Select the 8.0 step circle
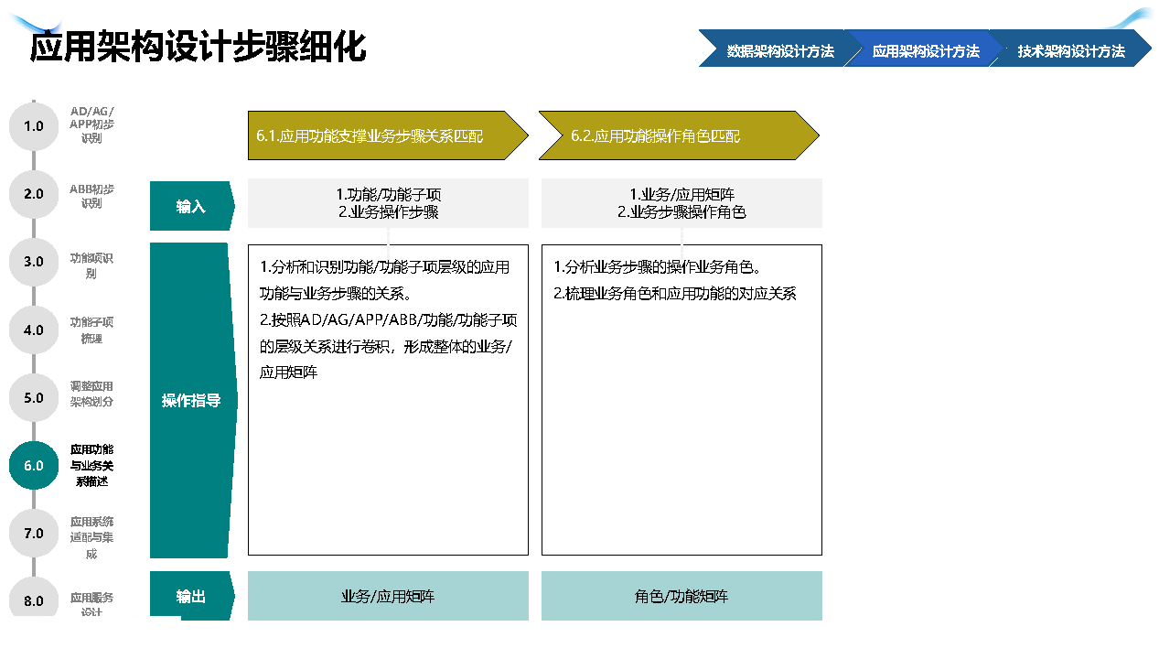1159x659 pixels. pos(34,600)
